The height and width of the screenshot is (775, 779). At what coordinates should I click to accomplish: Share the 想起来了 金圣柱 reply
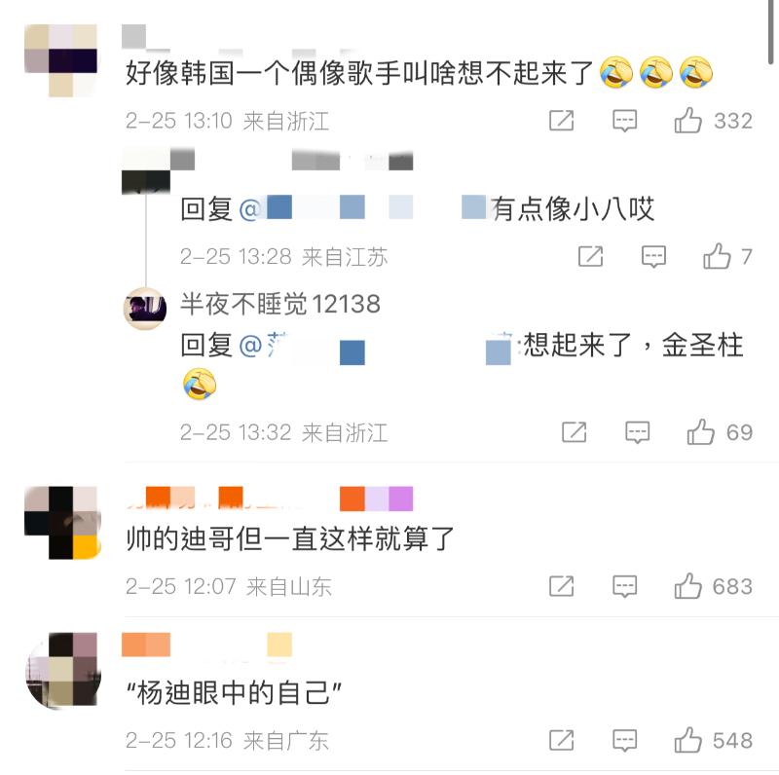(x=575, y=431)
